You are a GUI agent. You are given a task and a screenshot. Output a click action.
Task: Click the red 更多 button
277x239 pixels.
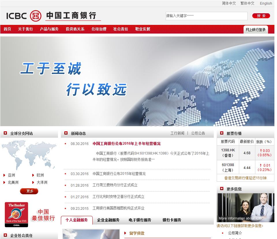click(29, 191)
